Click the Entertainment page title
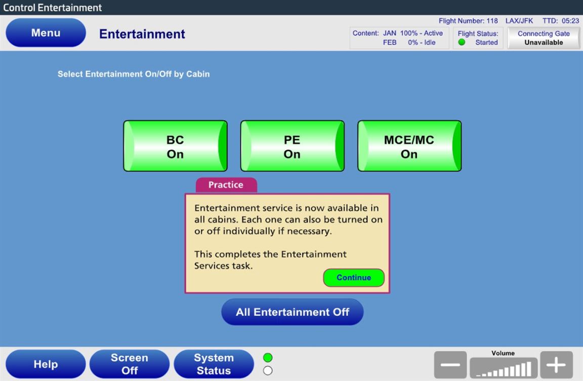The height and width of the screenshot is (381, 583). (142, 34)
